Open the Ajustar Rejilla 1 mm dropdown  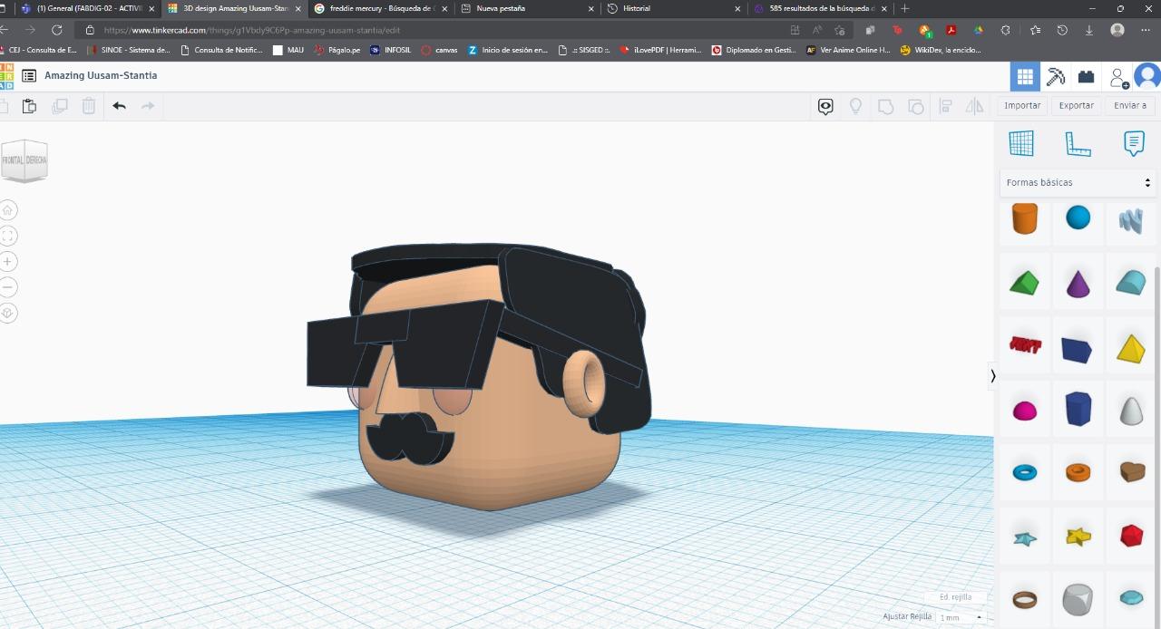pos(961,617)
